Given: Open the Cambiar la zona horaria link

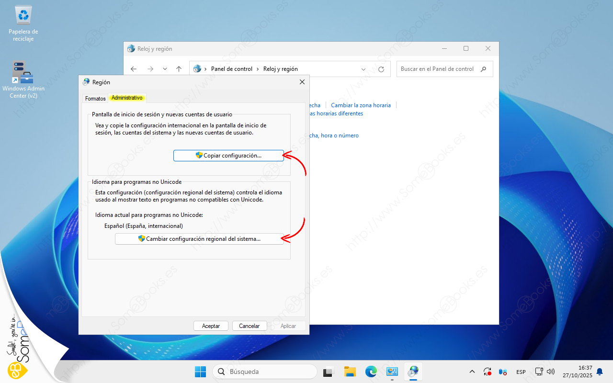Looking at the screenshot, I should point(361,105).
